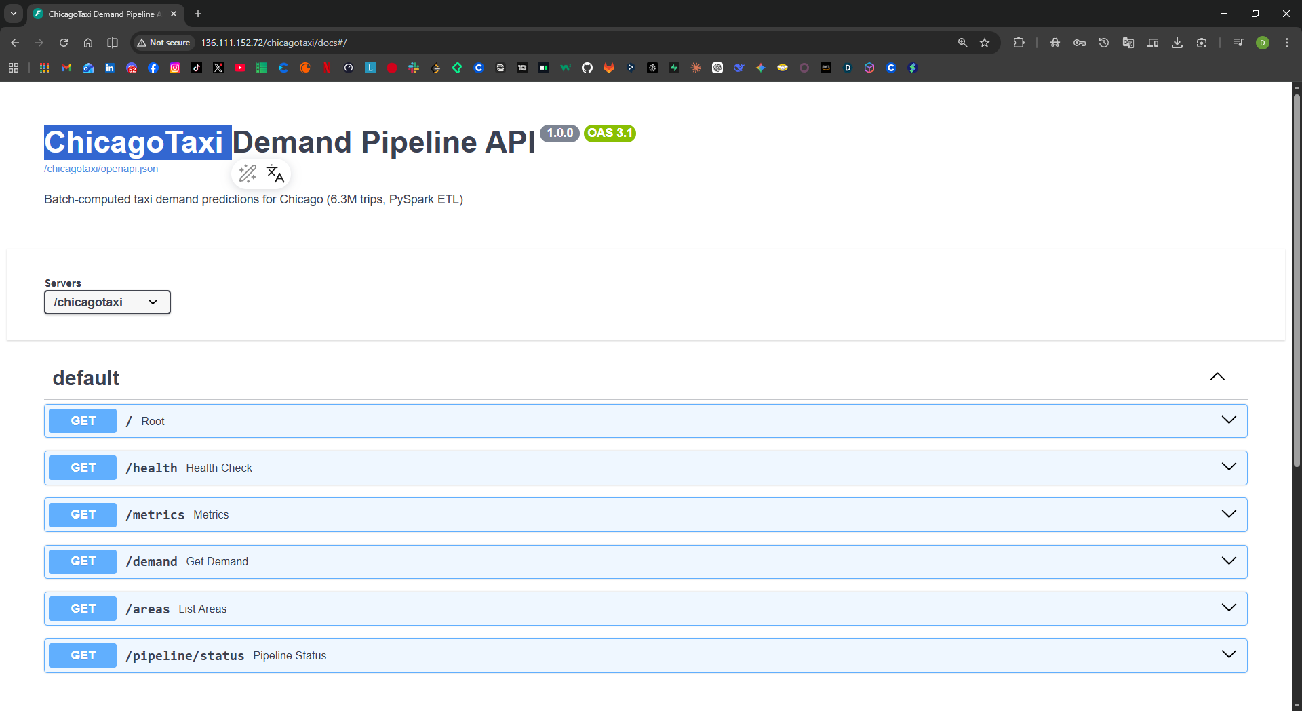Screen dimensions: 1302x711
Task: Expand the GET /demand endpoint chevron
Action: (1228, 561)
